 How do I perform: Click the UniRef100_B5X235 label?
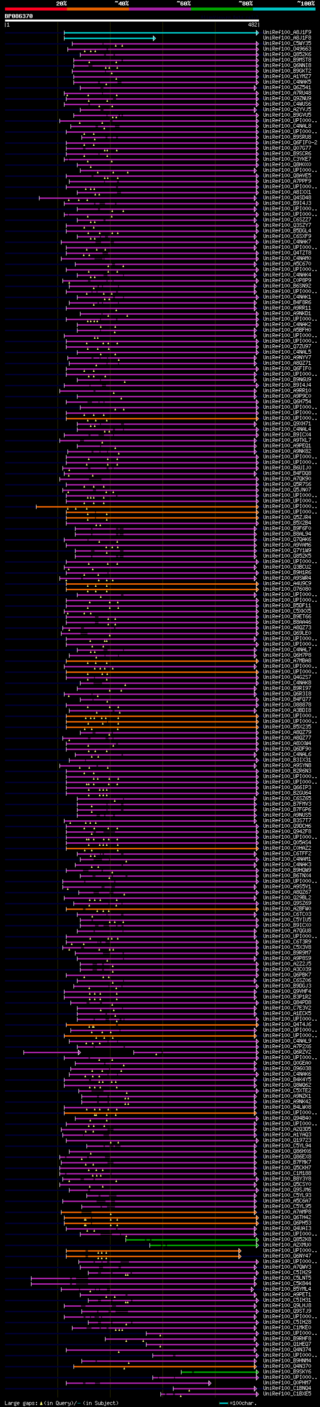point(286,727)
